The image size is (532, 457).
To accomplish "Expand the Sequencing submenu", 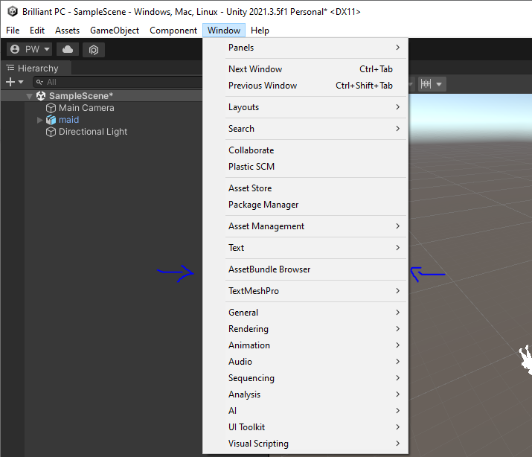I will click(305, 378).
